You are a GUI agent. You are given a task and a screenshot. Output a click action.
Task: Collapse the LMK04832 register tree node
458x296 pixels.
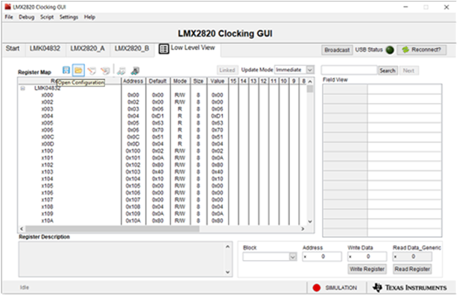23,88
